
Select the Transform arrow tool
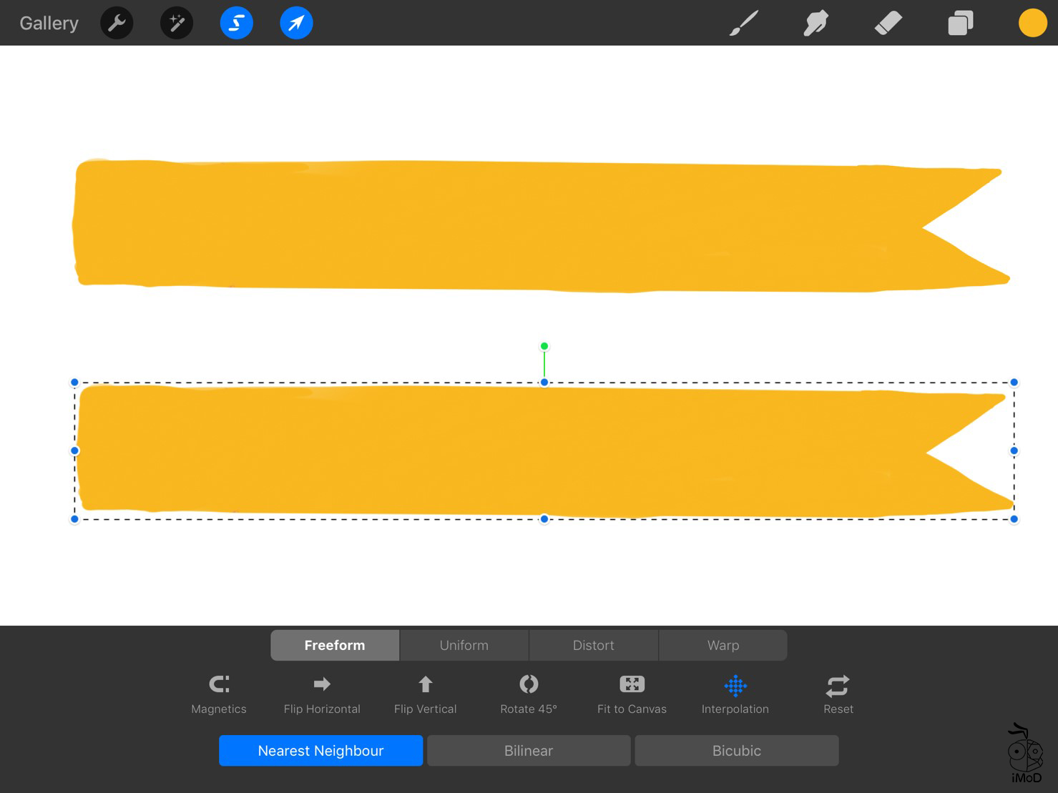tap(295, 22)
